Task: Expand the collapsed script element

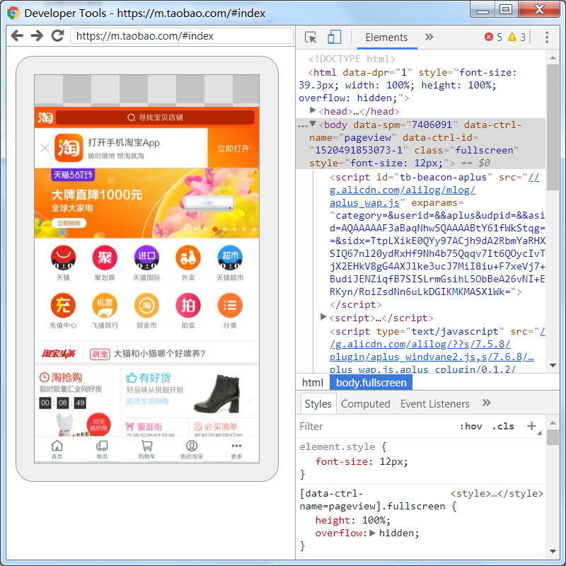Action: pyautogui.click(x=323, y=317)
